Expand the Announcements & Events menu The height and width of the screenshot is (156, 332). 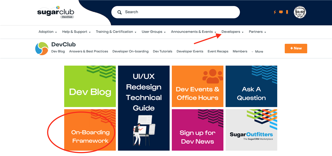pyautogui.click(x=193, y=32)
